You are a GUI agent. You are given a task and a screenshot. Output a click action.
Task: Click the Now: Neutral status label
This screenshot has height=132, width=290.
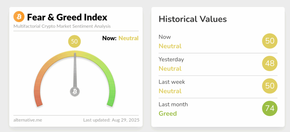[x=120, y=38]
